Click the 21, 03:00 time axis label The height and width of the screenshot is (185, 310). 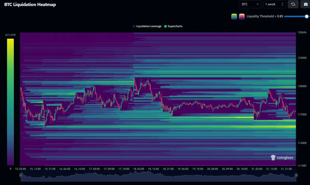click(257, 169)
